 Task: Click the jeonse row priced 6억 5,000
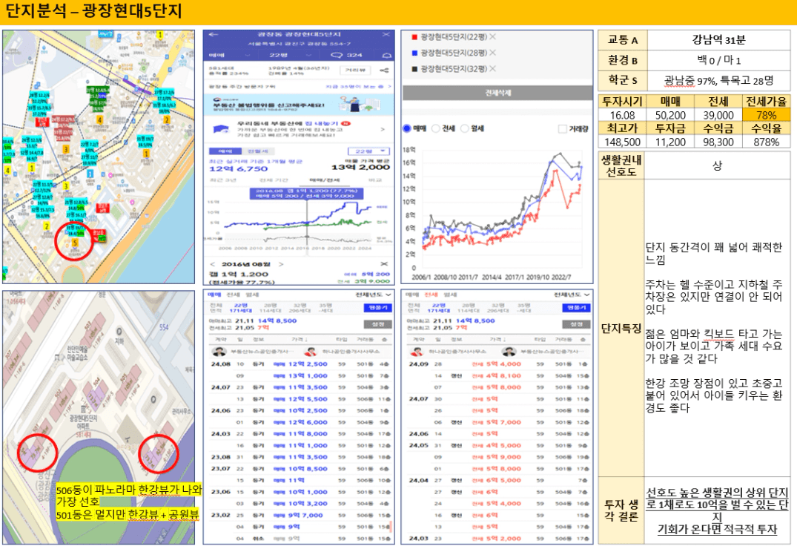click(498, 480)
